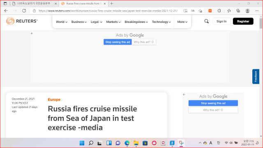Click the Reuters search magnifier icon

point(206,21)
